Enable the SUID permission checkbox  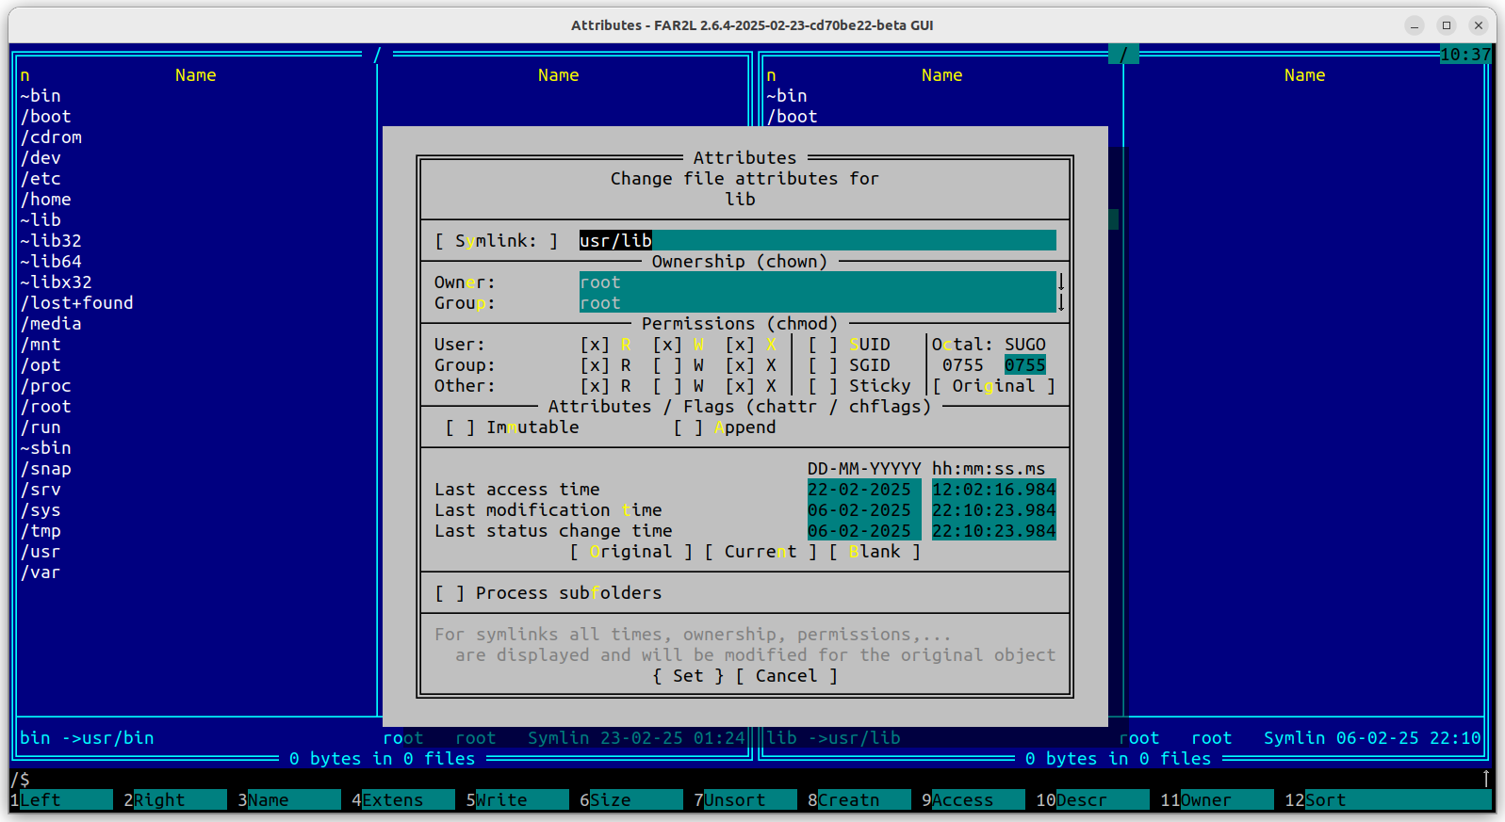click(823, 345)
